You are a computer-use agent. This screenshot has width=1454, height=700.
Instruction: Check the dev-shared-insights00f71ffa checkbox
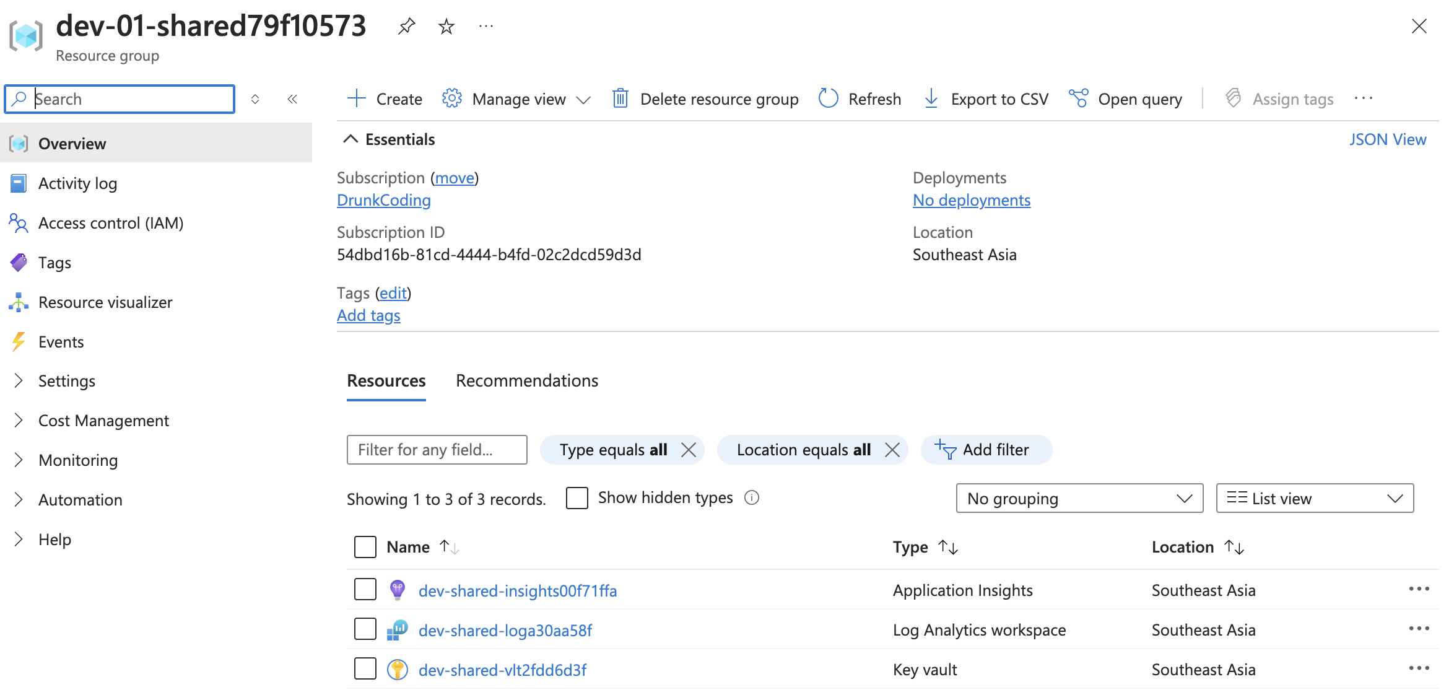click(364, 590)
